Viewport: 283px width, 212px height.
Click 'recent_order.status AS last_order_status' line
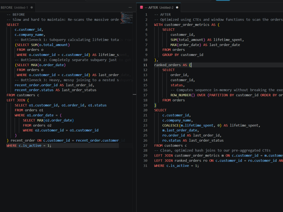coord(55,90)
